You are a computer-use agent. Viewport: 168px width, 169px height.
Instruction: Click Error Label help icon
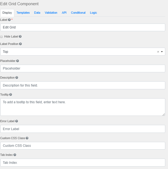click(17, 121)
